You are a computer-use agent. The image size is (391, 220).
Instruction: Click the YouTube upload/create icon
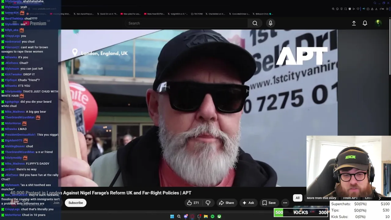[354, 23]
